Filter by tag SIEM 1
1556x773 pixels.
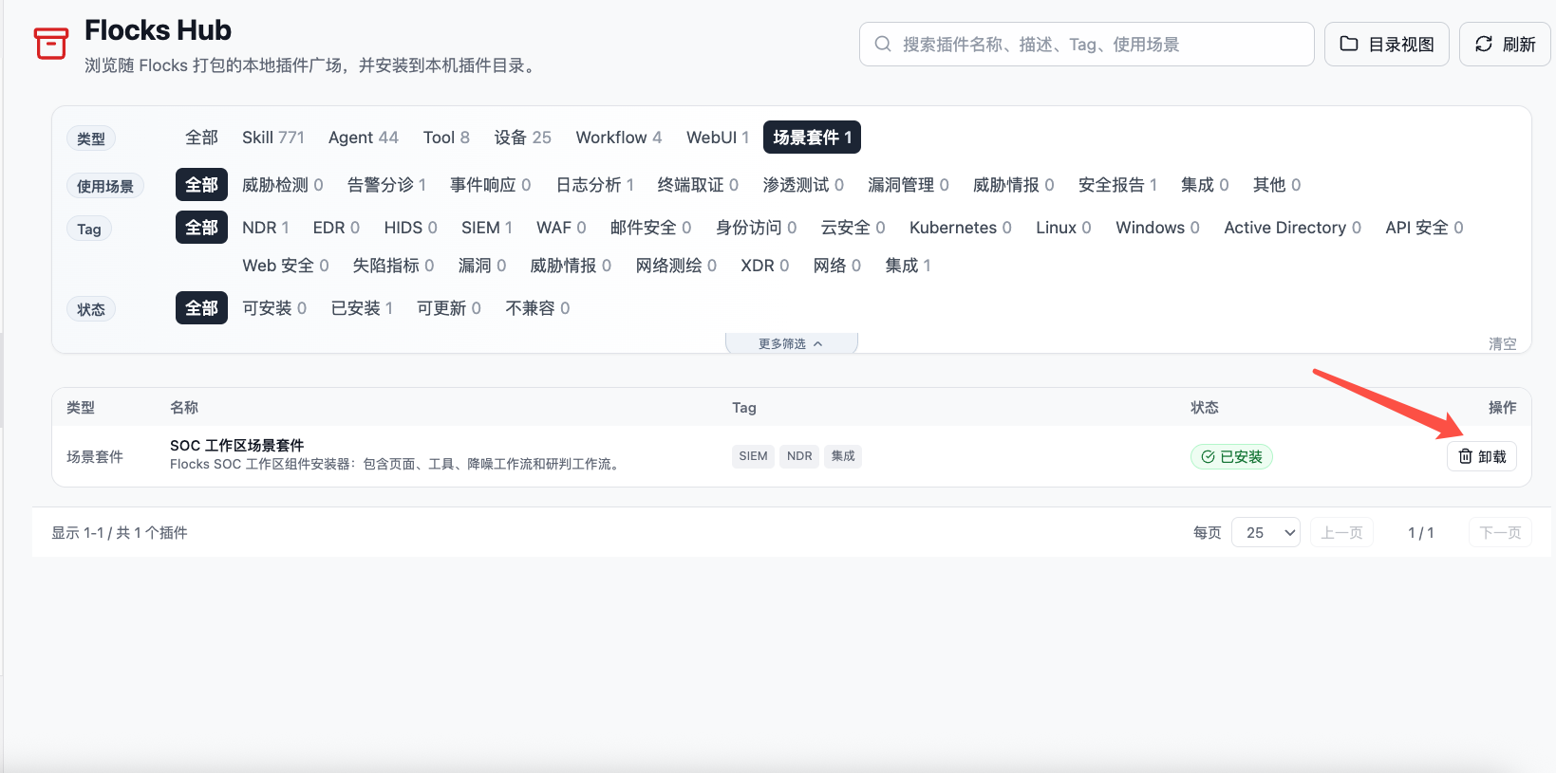(487, 228)
